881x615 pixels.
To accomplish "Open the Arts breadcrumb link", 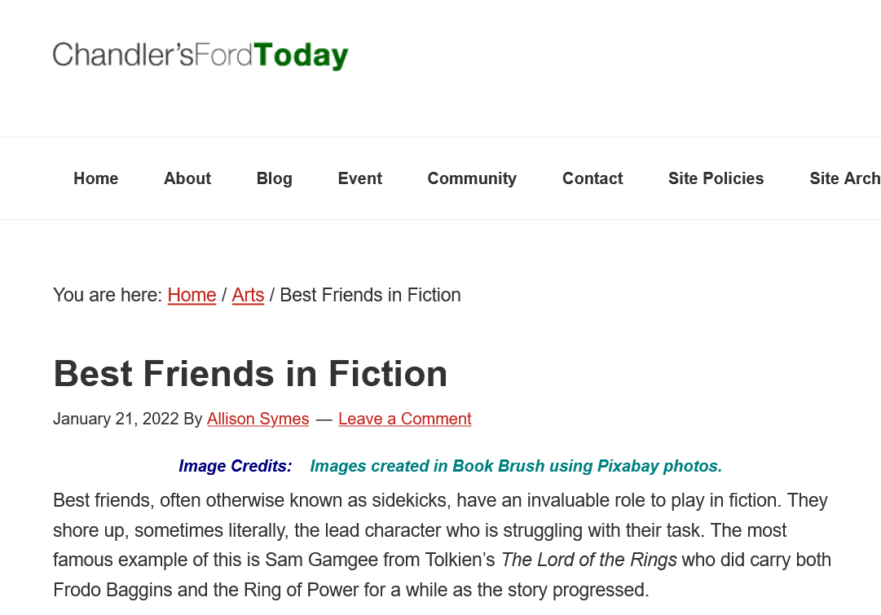I will pyautogui.click(x=248, y=295).
